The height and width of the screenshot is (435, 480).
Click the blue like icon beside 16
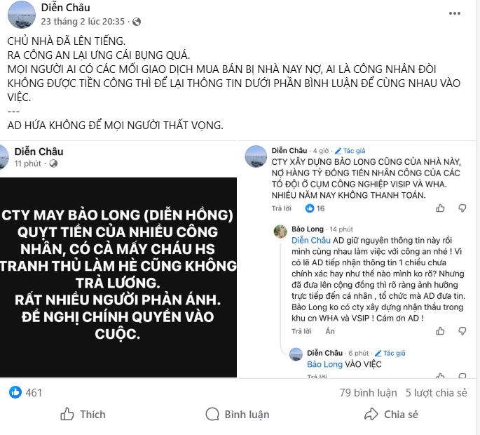click(309, 208)
